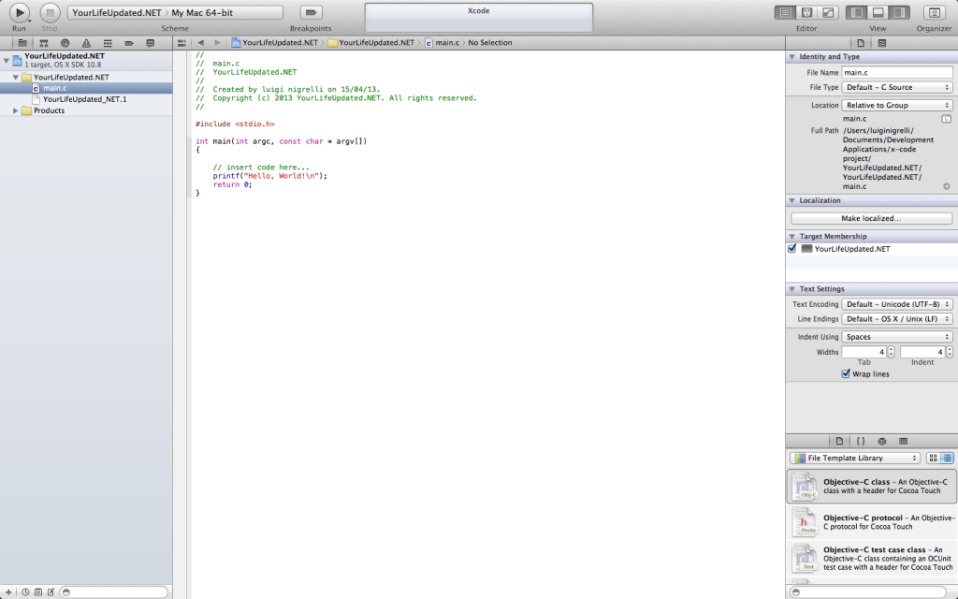Click the Make localized button
Viewport: 958px width, 599px height.
tap(870, 218)
